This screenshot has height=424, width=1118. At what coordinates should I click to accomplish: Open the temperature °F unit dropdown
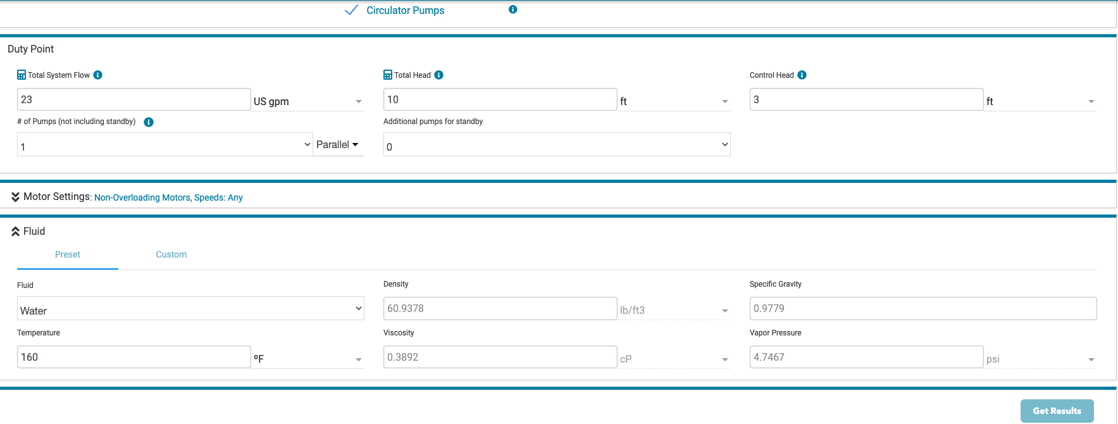point(308,358)
